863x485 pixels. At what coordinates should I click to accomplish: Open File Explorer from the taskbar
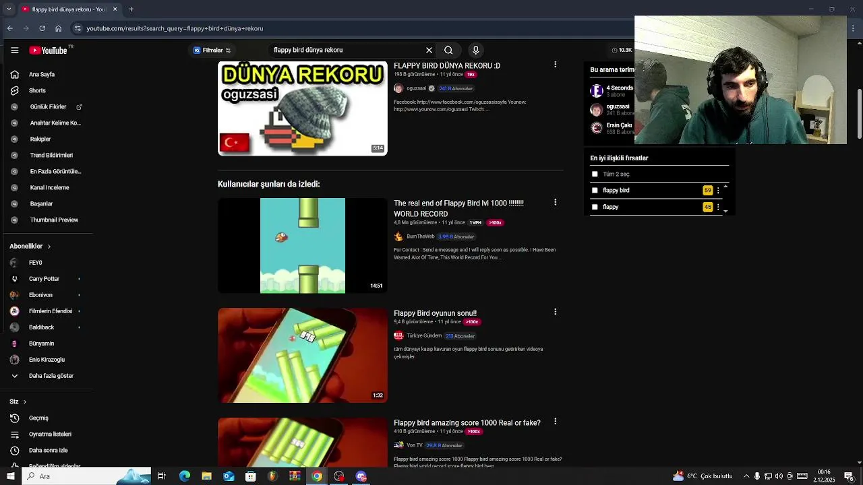206,476
